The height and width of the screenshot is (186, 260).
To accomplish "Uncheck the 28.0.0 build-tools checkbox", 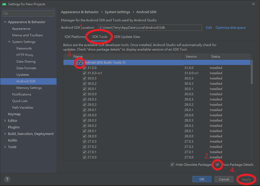I will click(x=85, y=136).
